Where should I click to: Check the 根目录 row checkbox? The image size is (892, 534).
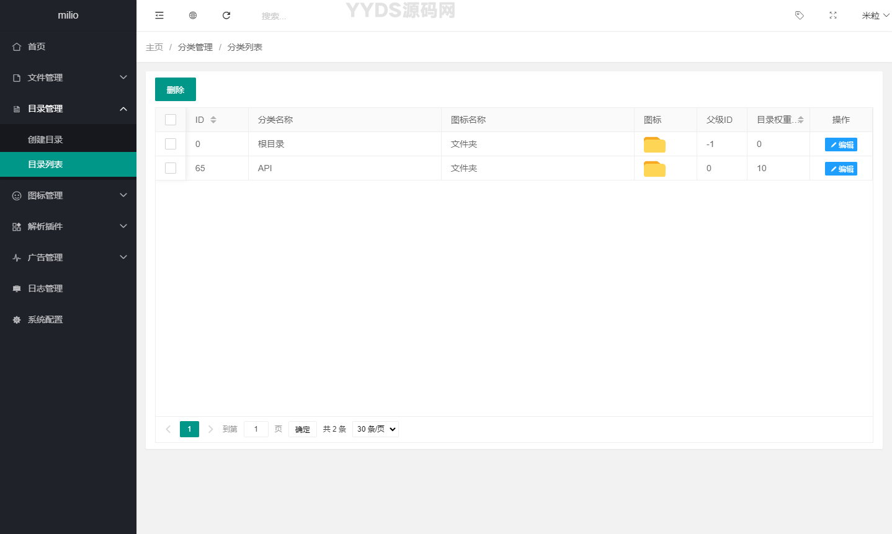tap(171, 144)
